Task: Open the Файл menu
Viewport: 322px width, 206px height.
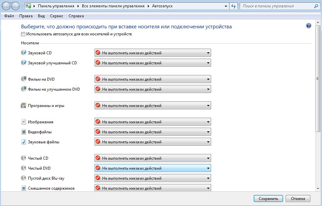Action: [x=9, y=16]
